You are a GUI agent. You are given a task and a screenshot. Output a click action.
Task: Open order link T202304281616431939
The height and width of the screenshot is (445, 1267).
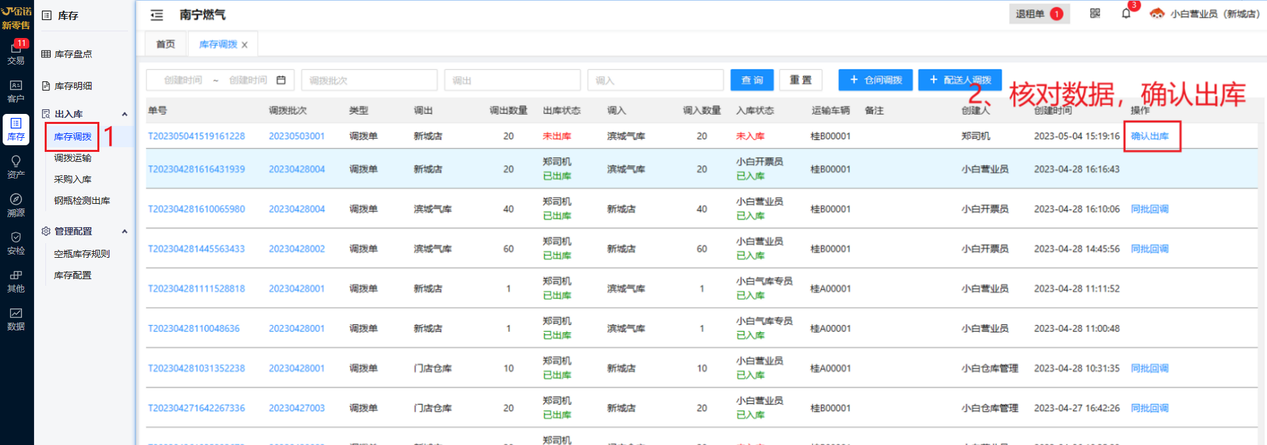pyautogui.click(x=196, y=169)
